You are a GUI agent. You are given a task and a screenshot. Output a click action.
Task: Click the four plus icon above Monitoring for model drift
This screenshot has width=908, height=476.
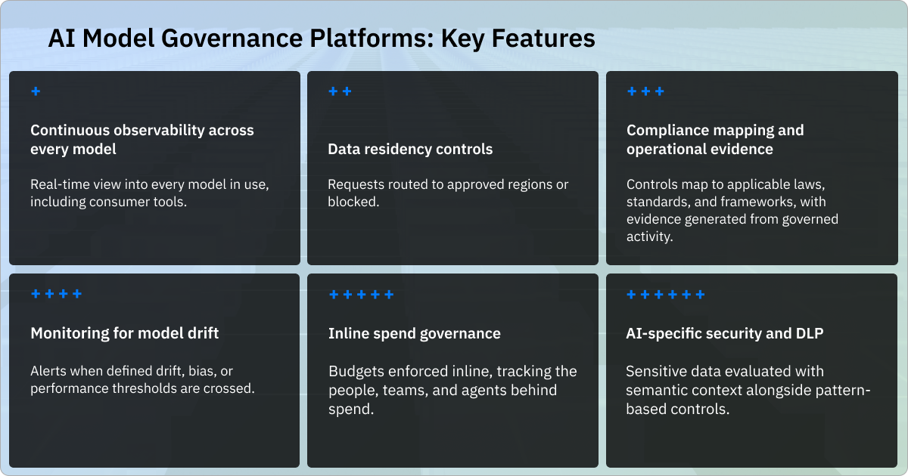pos(57,294)
